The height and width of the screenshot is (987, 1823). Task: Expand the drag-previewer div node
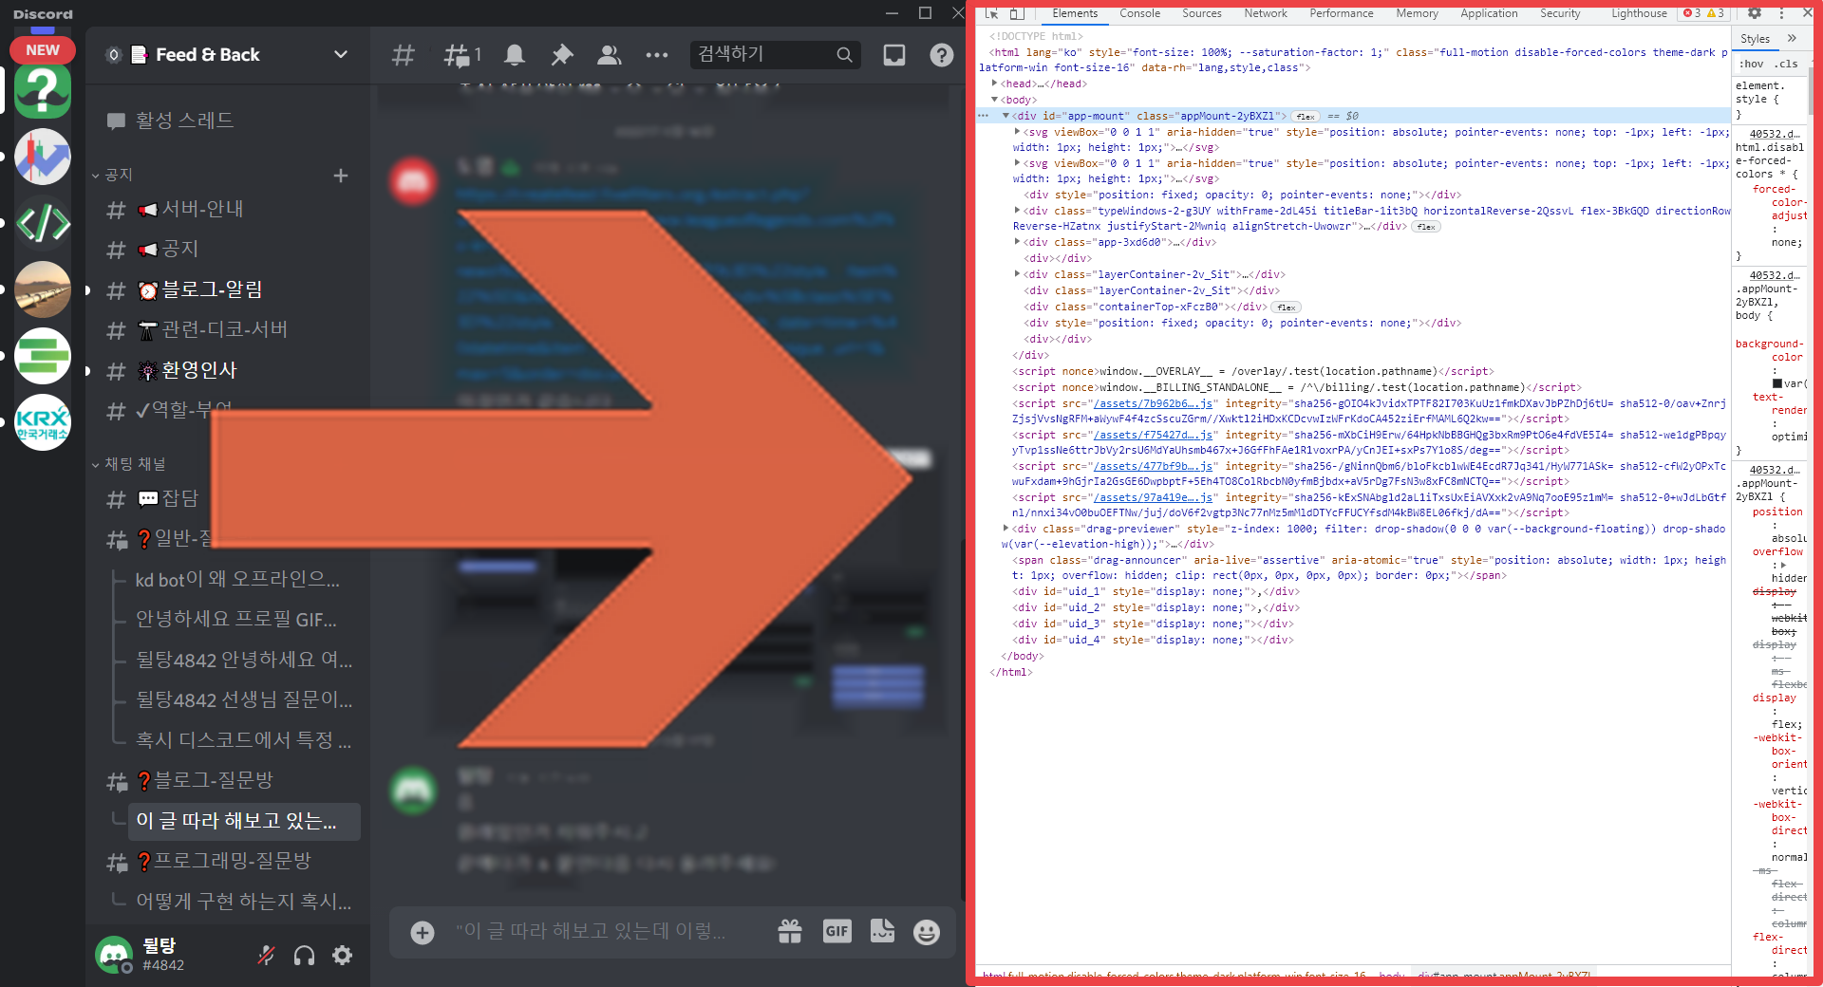[1005, 529]
